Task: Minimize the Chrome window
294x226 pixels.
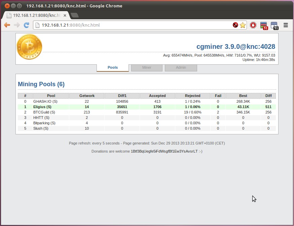Action: [x=13, y=6]
